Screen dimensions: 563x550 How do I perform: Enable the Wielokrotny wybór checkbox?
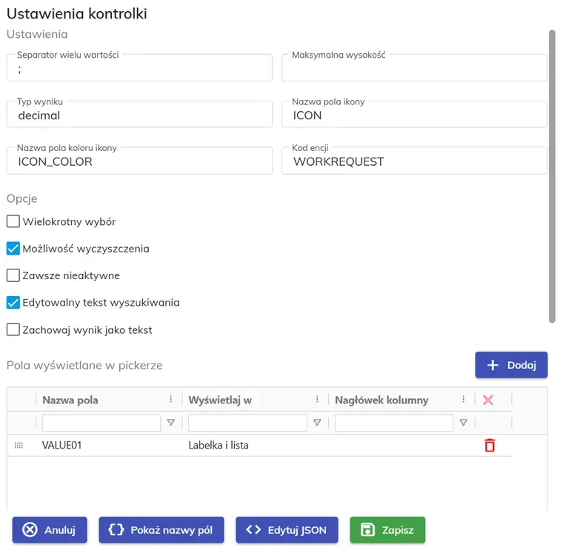[x=13, y=221]
